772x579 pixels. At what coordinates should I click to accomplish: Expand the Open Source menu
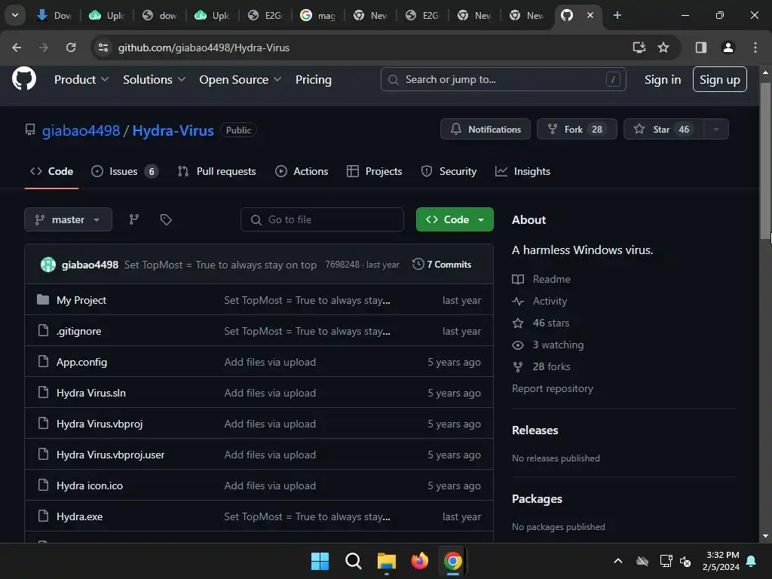click(240, 79)
